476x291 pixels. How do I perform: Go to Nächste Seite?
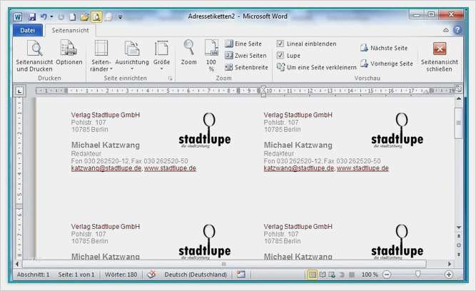384,48
